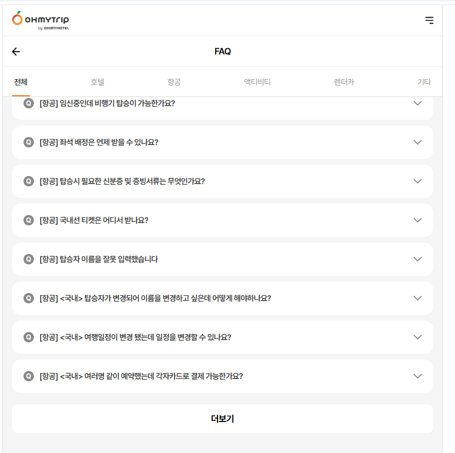Click the Q icon beside 좌석 배정 question

[x=29, y=142]
